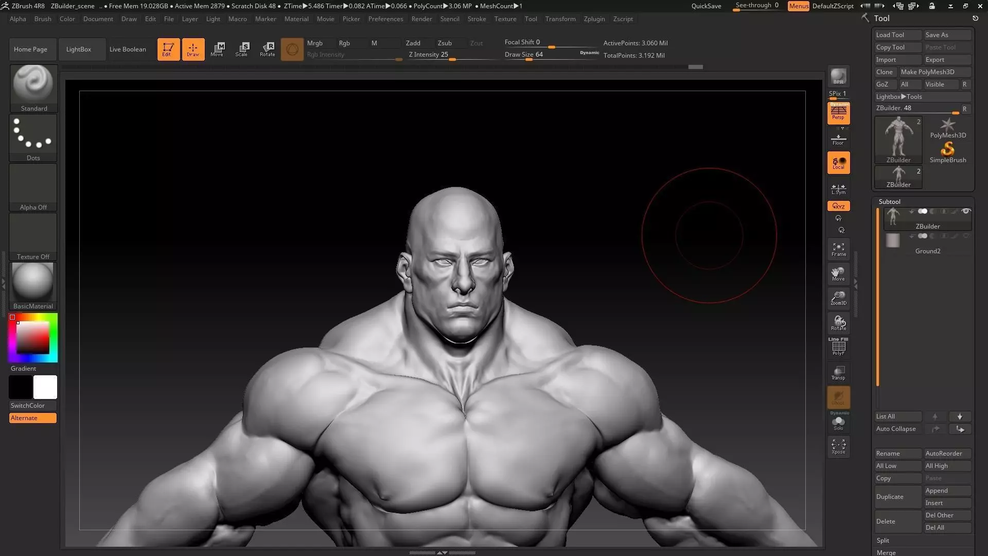Activate Edit mode button
This screenshot has width=988, height=556.
pos(168,49)
